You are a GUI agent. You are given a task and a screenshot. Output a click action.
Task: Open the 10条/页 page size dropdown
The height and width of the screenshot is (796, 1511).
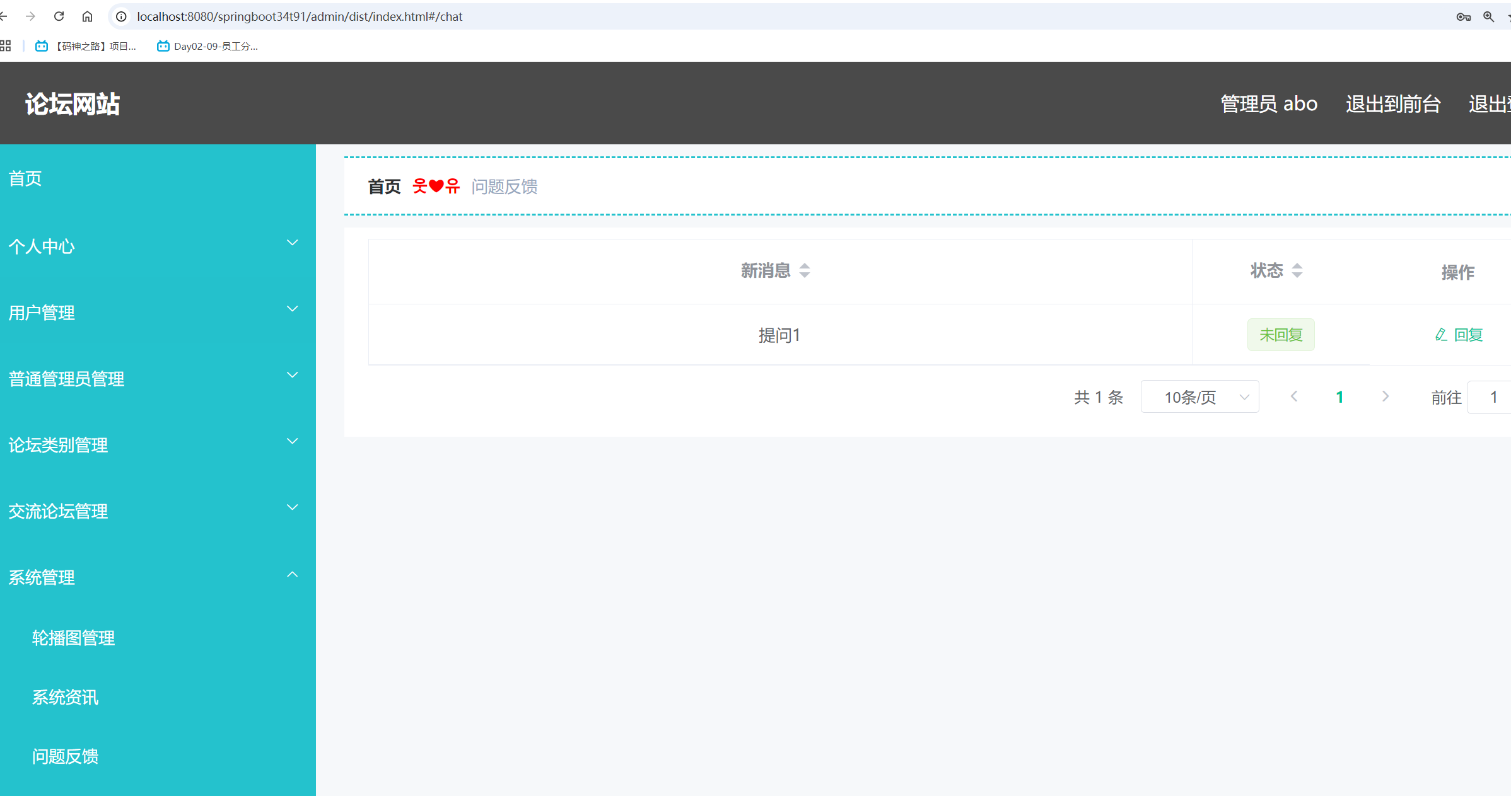pyautogui.click(x=1199, y=396)
